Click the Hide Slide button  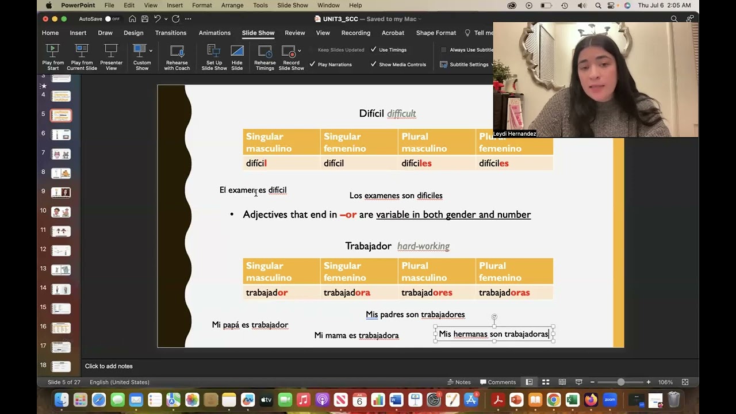coord(237,57)
